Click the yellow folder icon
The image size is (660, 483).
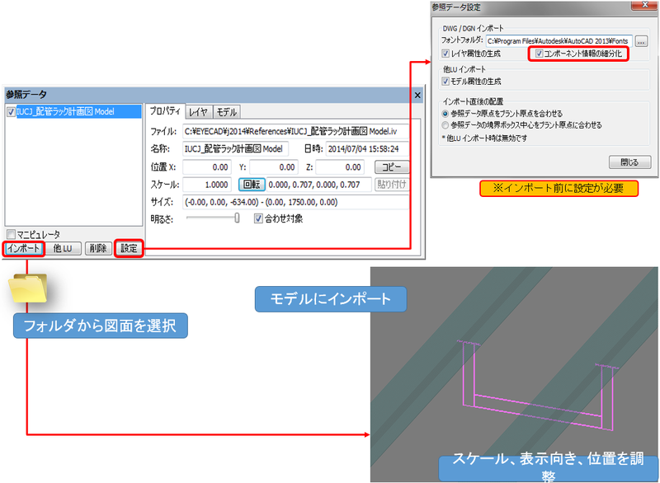[x=31, y=288]
